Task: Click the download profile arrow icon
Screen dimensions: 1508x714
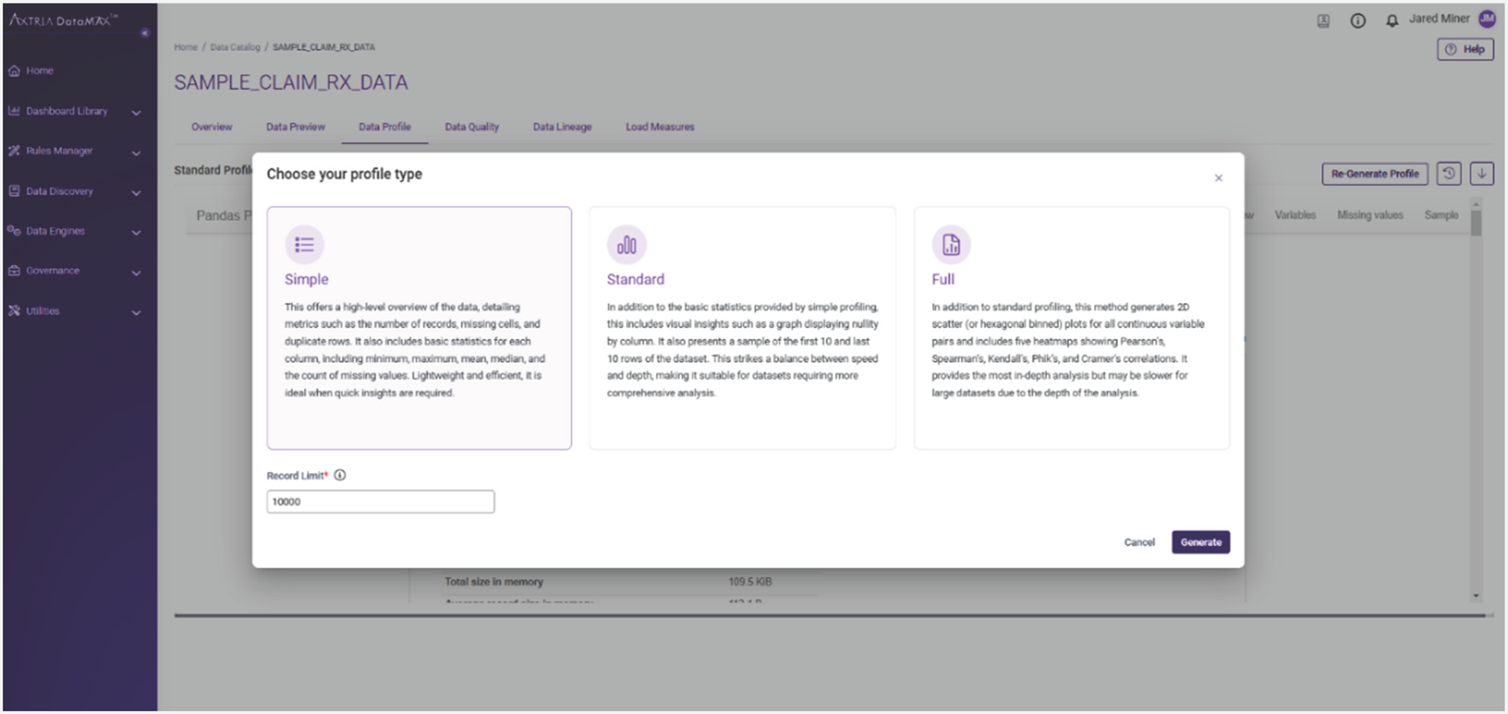Action: tap(1481, 174)
